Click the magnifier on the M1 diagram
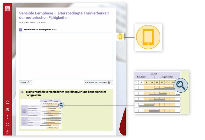Screen dimensions: 205x140 pyautogui.click(x=62, y=105)
